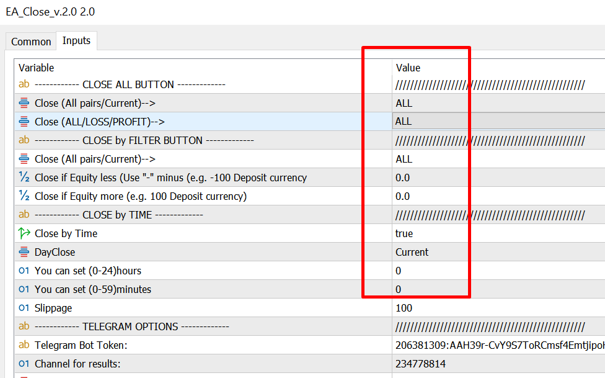Click the ab icon beside CLOSE ALL BUTTON
The image size is (605, 378).
[24, 84]
